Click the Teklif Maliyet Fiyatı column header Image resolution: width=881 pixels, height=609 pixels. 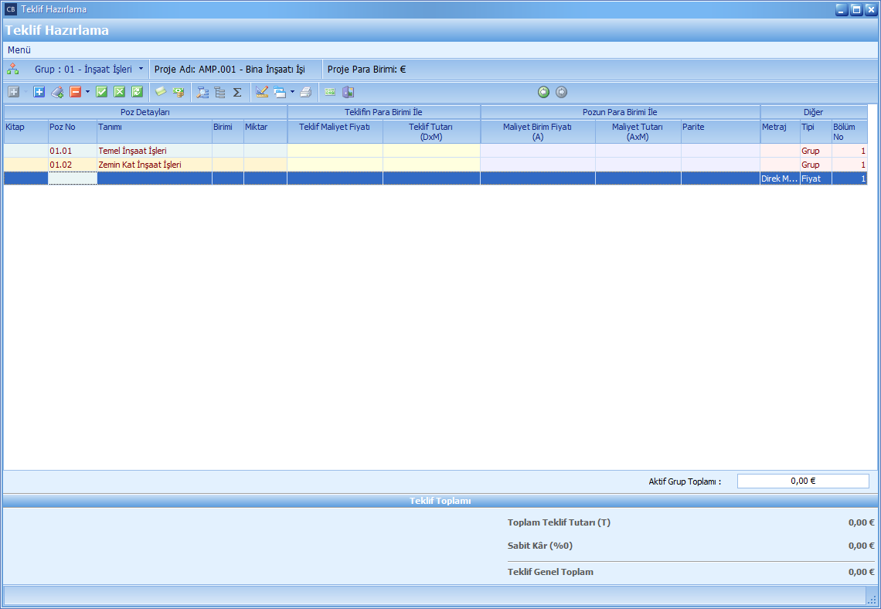click(335, 127)
